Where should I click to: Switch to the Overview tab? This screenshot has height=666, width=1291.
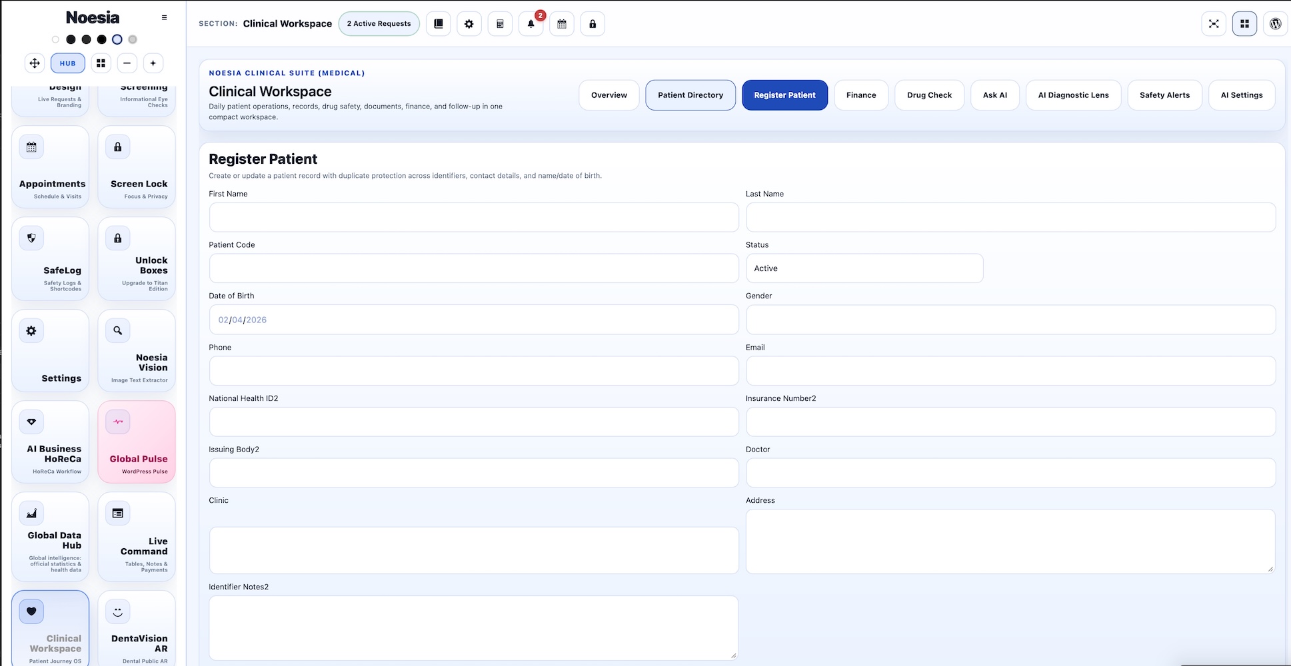(x=609, y=95)
